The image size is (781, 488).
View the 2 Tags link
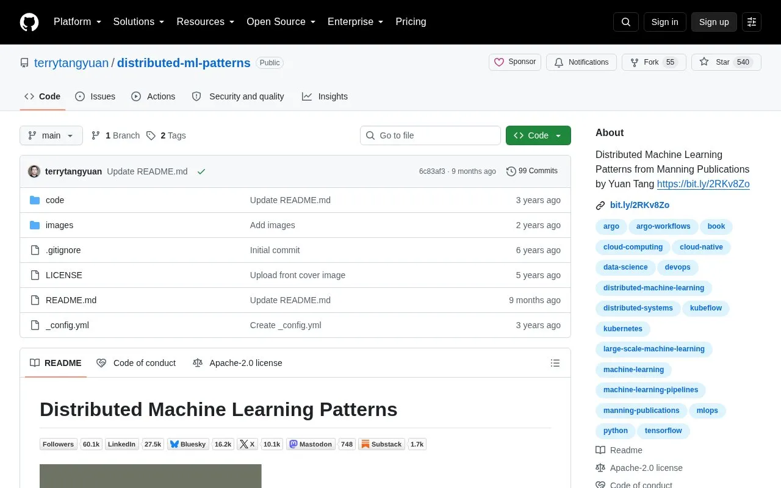166,135
